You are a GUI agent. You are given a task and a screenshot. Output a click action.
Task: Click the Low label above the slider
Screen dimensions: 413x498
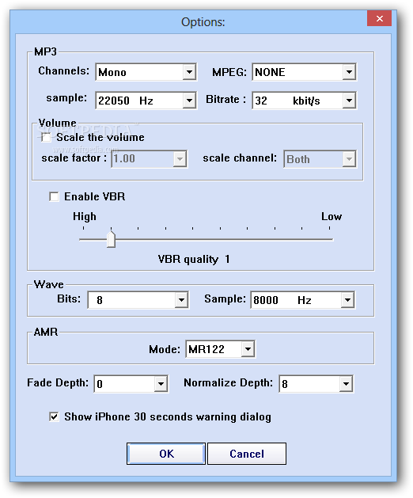[x=332, y=217]
